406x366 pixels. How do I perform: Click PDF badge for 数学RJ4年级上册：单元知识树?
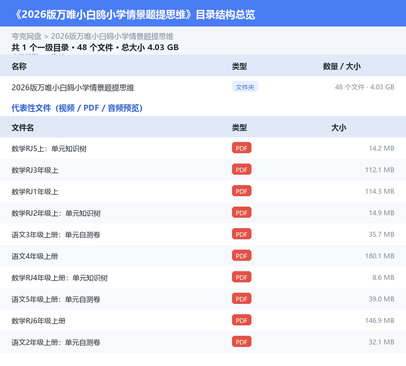point(242,277)
